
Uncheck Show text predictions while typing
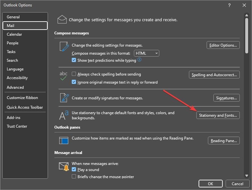tap(74, 60)
